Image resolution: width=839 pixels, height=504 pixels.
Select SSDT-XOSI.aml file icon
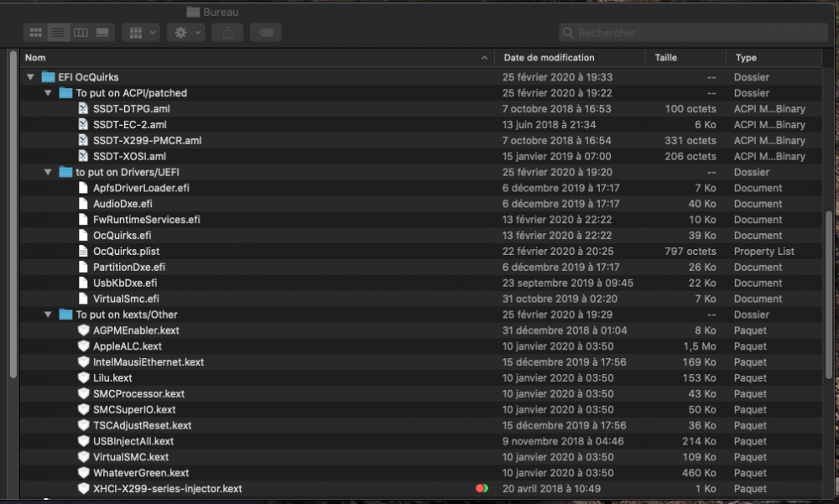83,156
